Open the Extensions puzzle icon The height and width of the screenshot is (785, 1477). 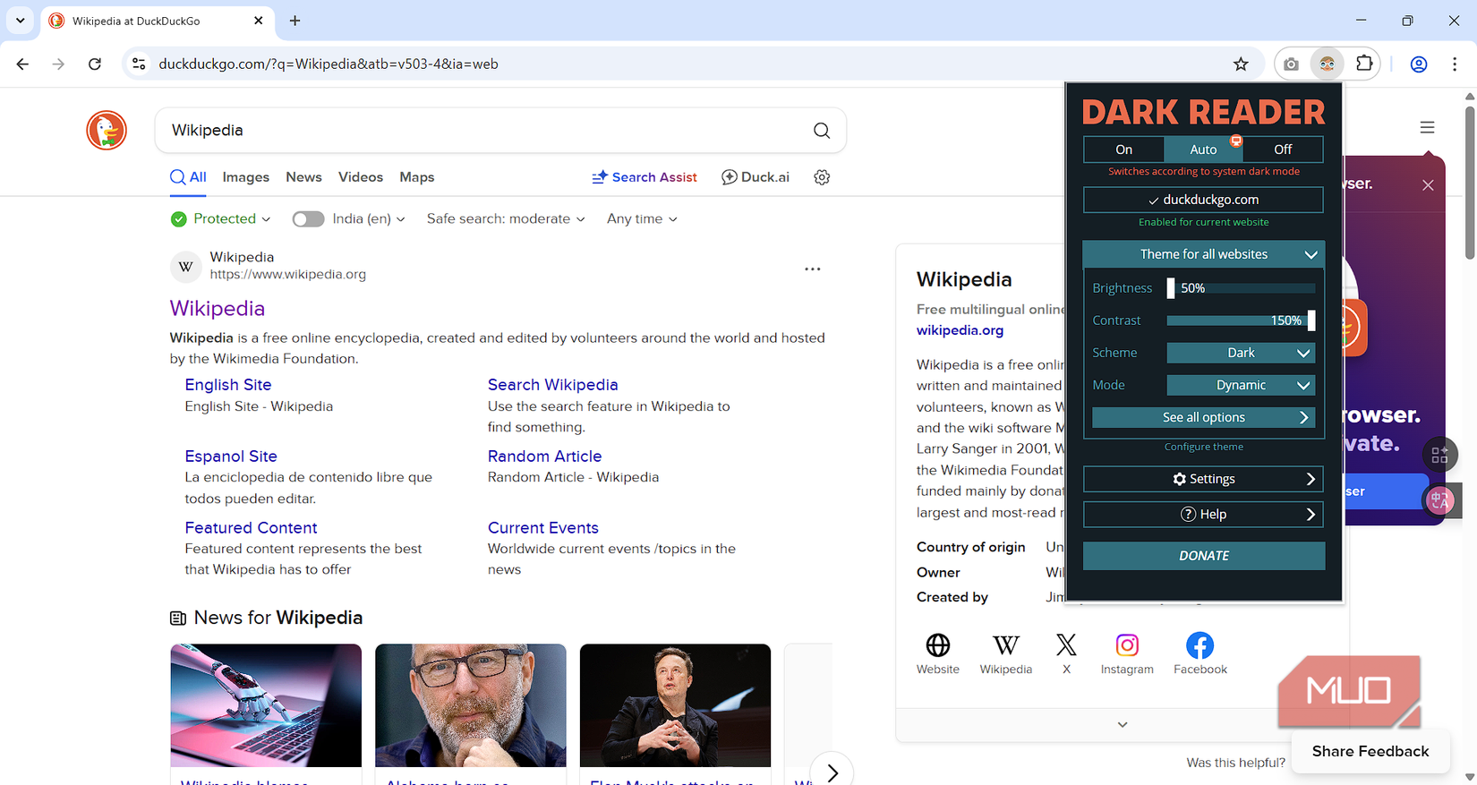click(x=1364, y=64)
